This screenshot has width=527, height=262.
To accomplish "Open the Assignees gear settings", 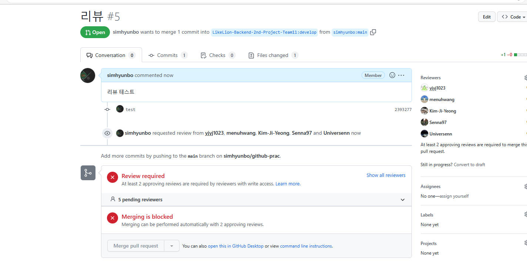I will coord(526,187).
